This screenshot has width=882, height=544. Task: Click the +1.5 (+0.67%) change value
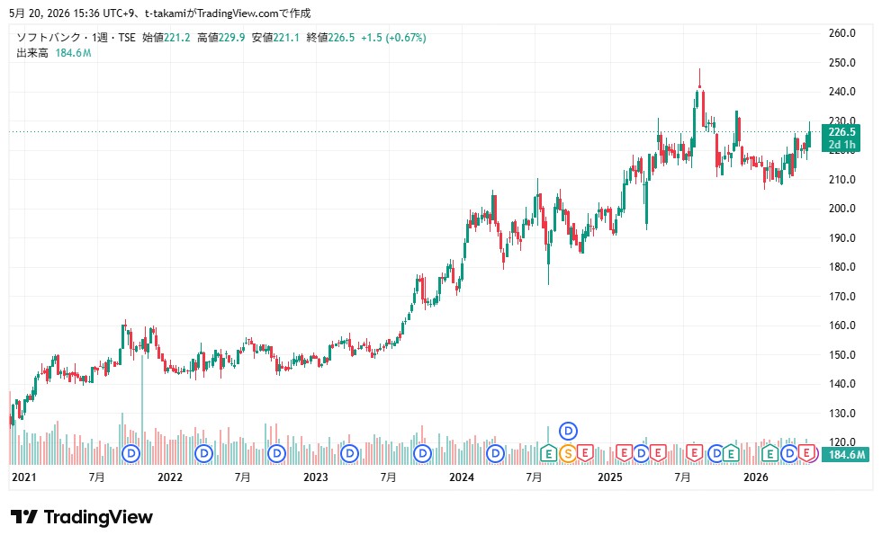pyautogui.click(x=394, y=38)
